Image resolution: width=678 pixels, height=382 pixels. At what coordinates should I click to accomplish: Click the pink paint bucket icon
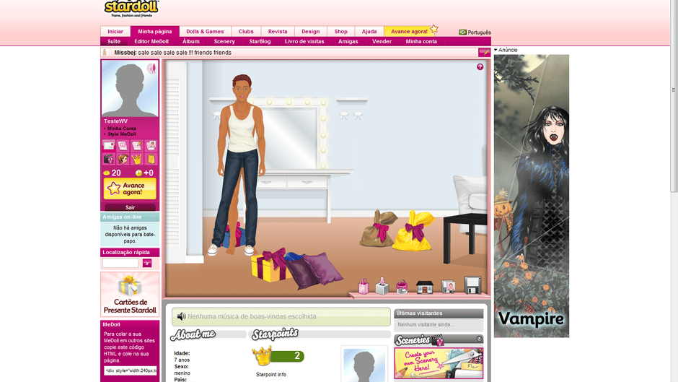(x=402, y=287)
